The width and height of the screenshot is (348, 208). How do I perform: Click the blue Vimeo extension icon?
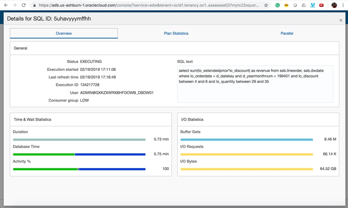point(312,6)
